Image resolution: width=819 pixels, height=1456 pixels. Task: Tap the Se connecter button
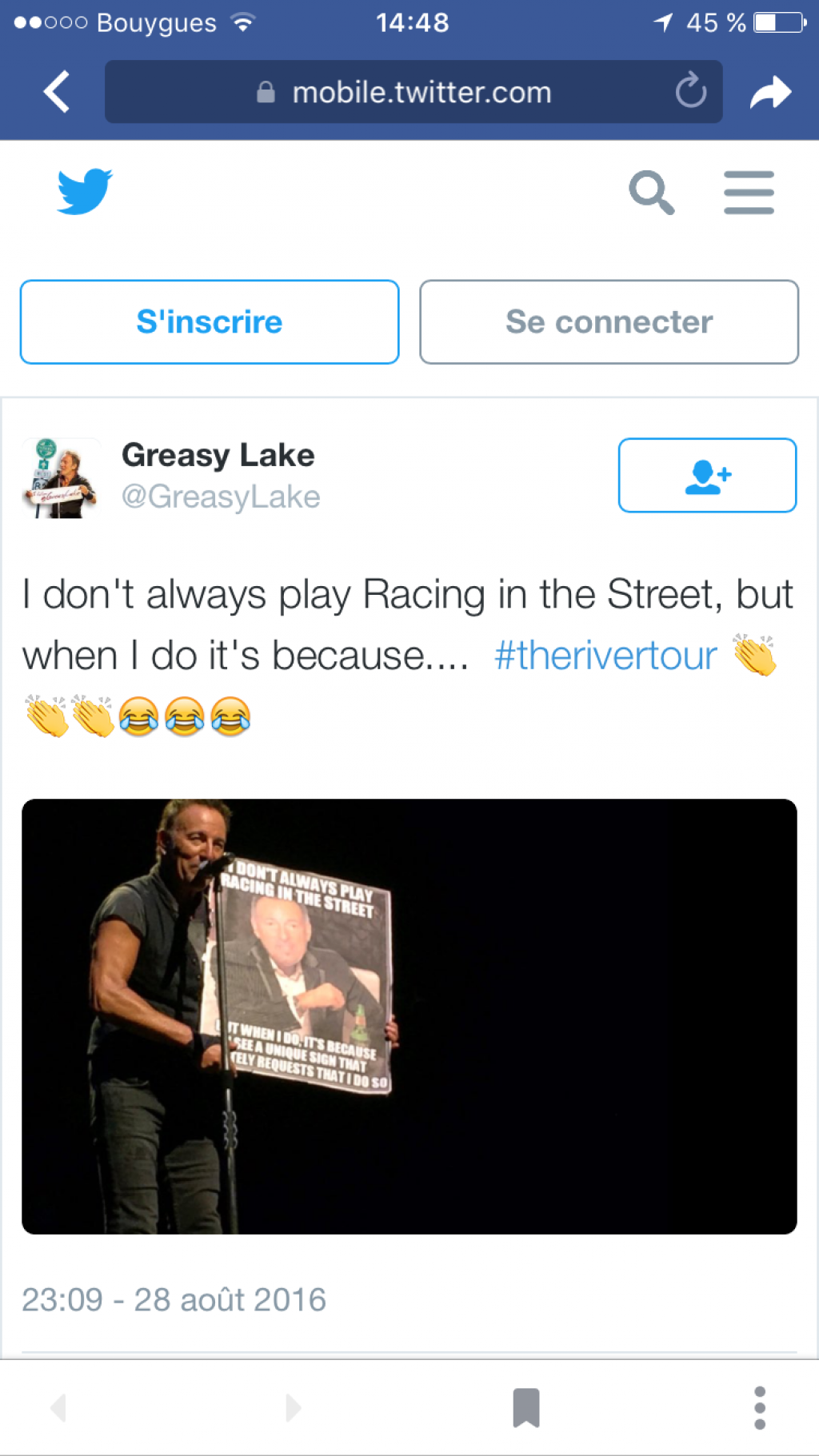coord(609,321)
